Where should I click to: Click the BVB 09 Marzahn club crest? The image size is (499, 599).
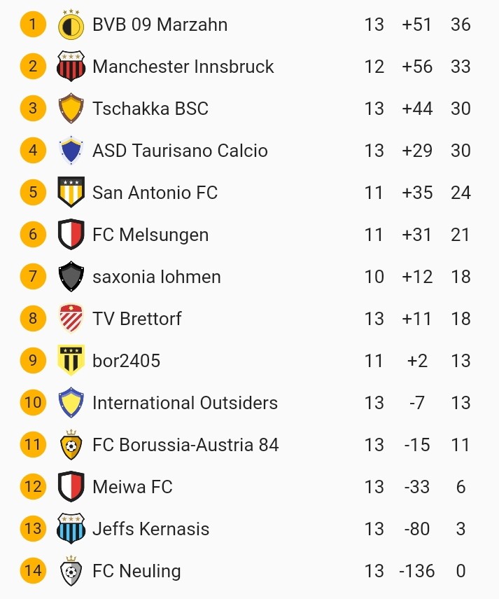click(x=71, y=25)
